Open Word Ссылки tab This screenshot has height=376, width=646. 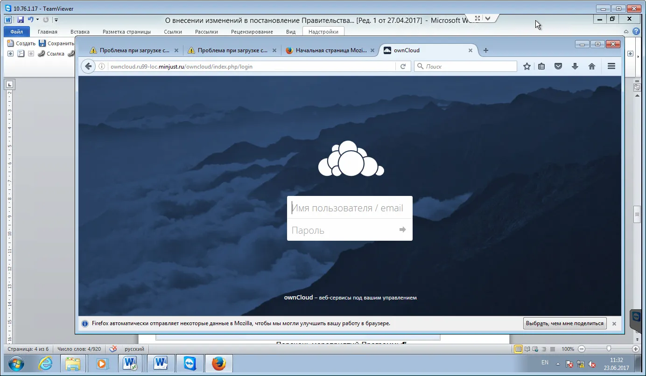click(173, 32)
